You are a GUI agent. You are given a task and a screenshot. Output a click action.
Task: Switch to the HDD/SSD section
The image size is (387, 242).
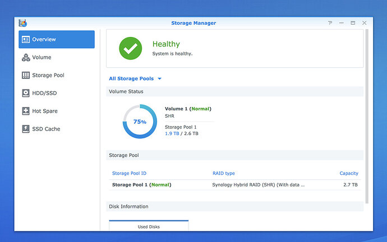click(x=57, y=93)
